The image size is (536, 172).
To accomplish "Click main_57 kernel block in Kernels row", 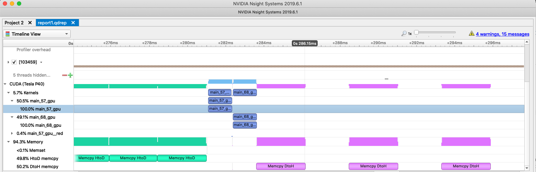I will pos(220,93).
